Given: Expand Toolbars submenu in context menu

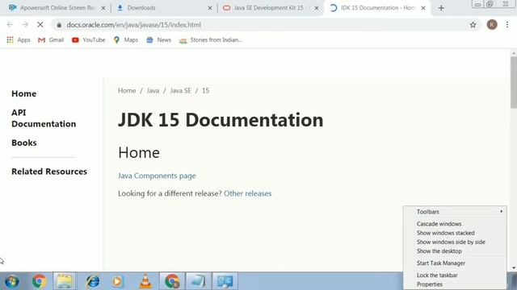Looking at the screenshot, I should coord(455,212).
